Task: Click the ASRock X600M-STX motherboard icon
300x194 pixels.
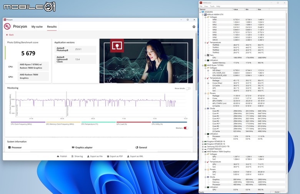Action: pyautogui.click(x=205, y=14)
